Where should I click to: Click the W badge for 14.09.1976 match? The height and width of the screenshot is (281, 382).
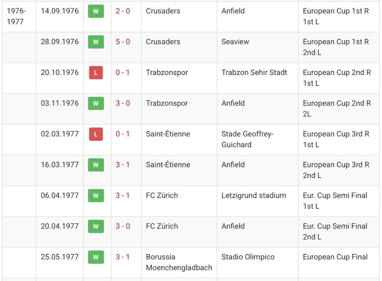[x=96, y=11]
